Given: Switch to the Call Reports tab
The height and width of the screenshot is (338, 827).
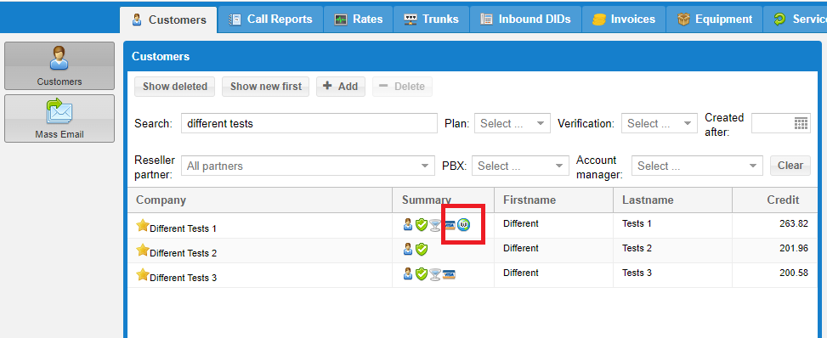Looking at the screenshot, I should click(270, 20).
